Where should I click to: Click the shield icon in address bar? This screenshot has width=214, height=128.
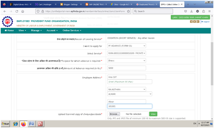click(38, 11)
